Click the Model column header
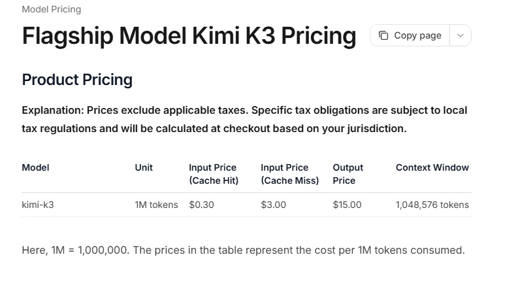This screenshot has height=291, width=516. 35,167
